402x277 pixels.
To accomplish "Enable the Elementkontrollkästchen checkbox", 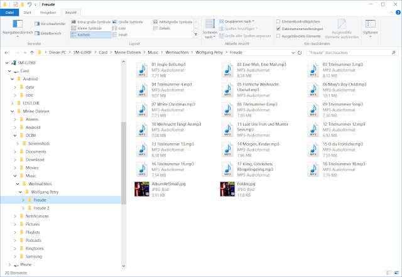I will [x=278, y=21].
